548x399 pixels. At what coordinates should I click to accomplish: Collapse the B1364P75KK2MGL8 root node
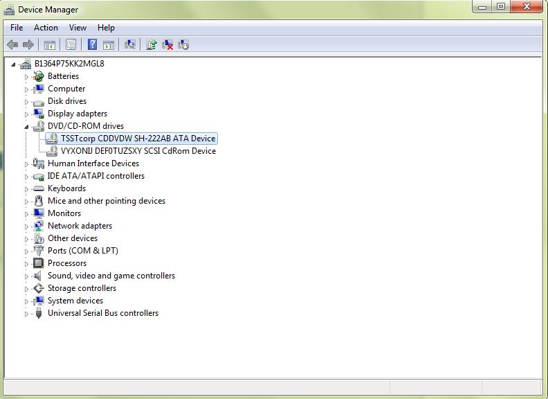tap(13, 64)
